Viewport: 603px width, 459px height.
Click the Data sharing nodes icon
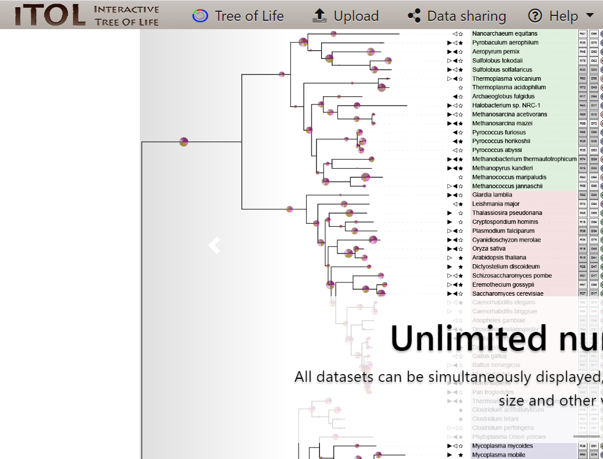(x=414, y=16)
